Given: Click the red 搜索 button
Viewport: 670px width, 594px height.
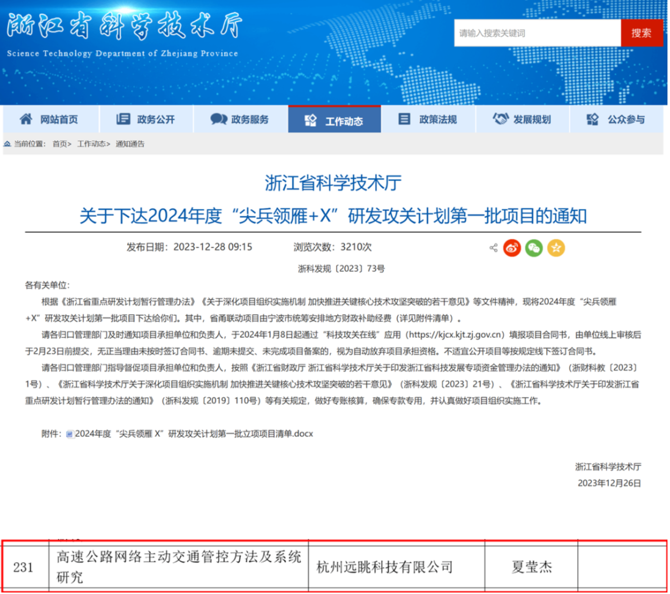Looking at the screenshot, I should point(642,33).
